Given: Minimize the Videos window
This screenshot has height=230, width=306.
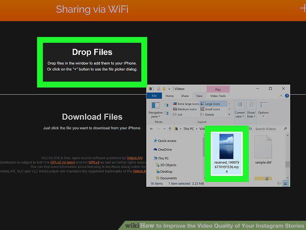Looking at the screenshot, I should tap(257, 89).
